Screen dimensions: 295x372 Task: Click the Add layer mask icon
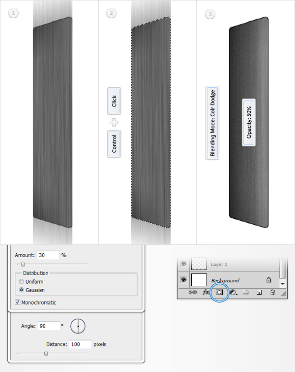click(219, 292)
